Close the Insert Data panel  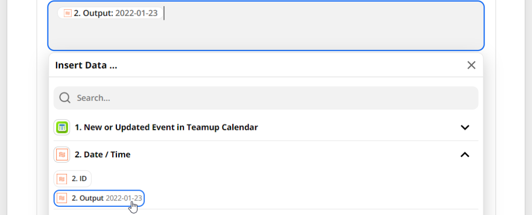pos(471,65)
